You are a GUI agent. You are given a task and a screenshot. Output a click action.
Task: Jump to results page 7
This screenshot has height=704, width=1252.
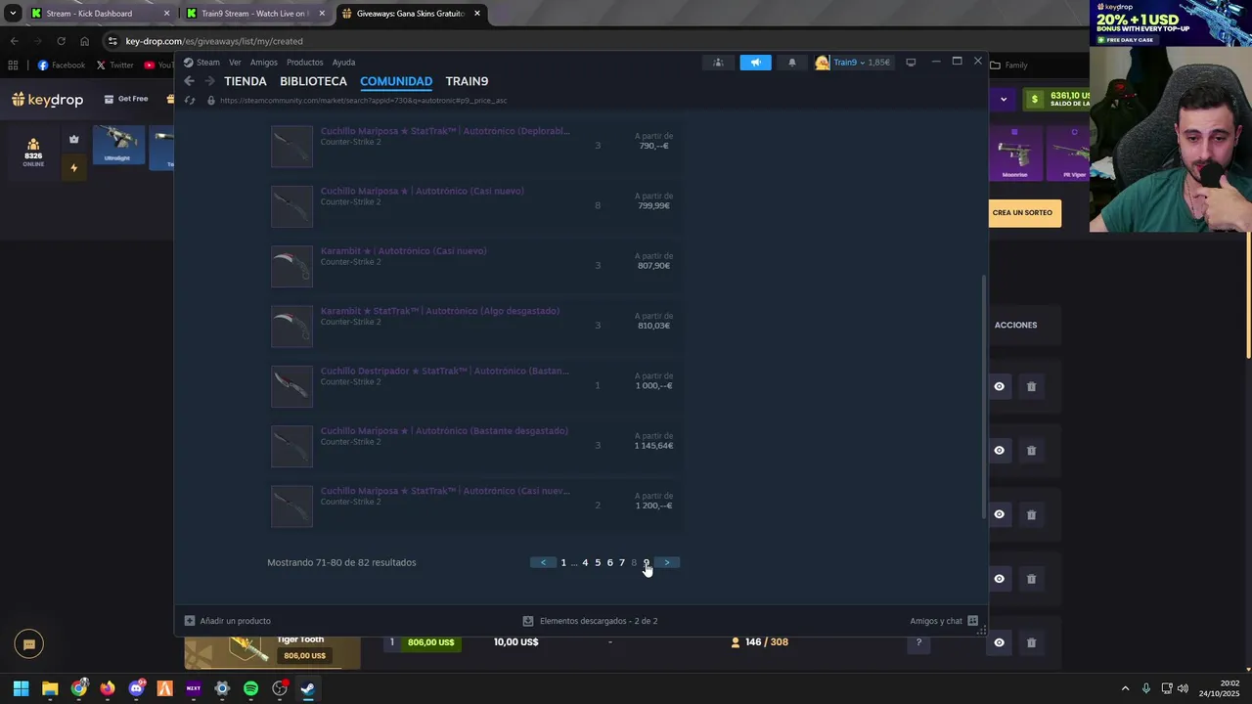tap(622, 562)
